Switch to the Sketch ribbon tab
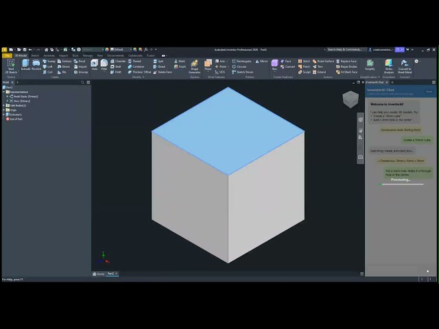The width and height of the screenshot is (439, 329). (x=35, y=56)
